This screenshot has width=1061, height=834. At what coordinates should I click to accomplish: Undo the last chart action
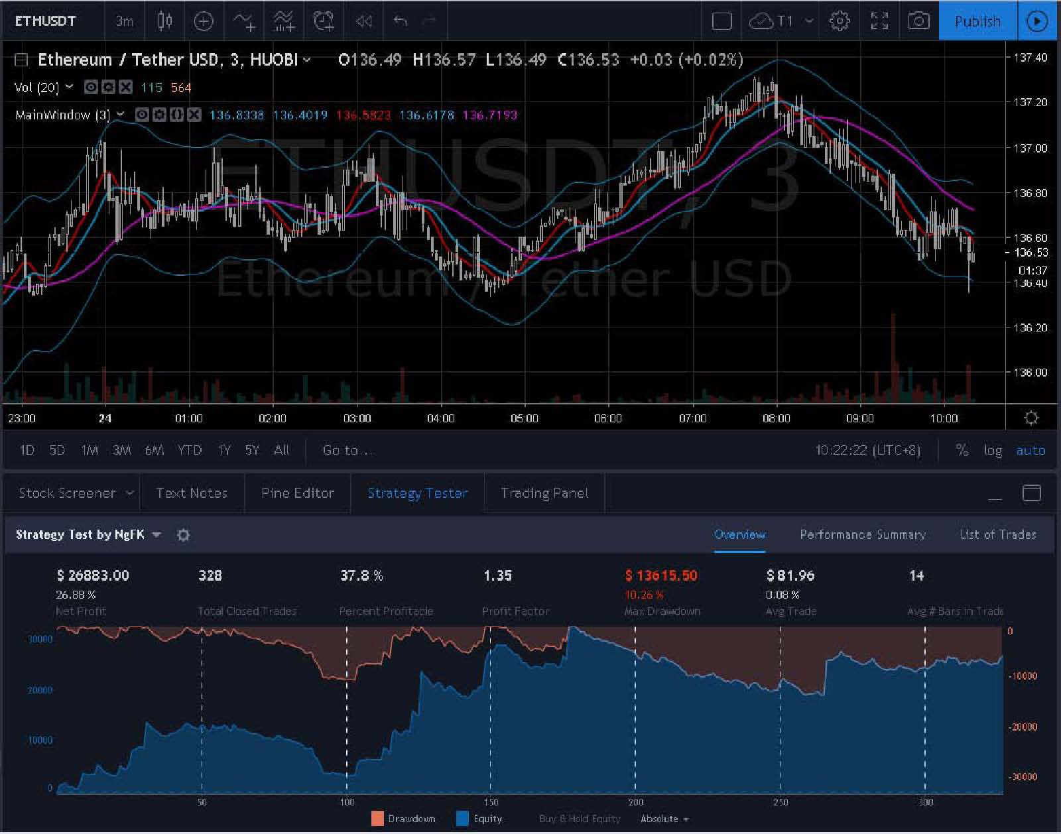(401, 21)
